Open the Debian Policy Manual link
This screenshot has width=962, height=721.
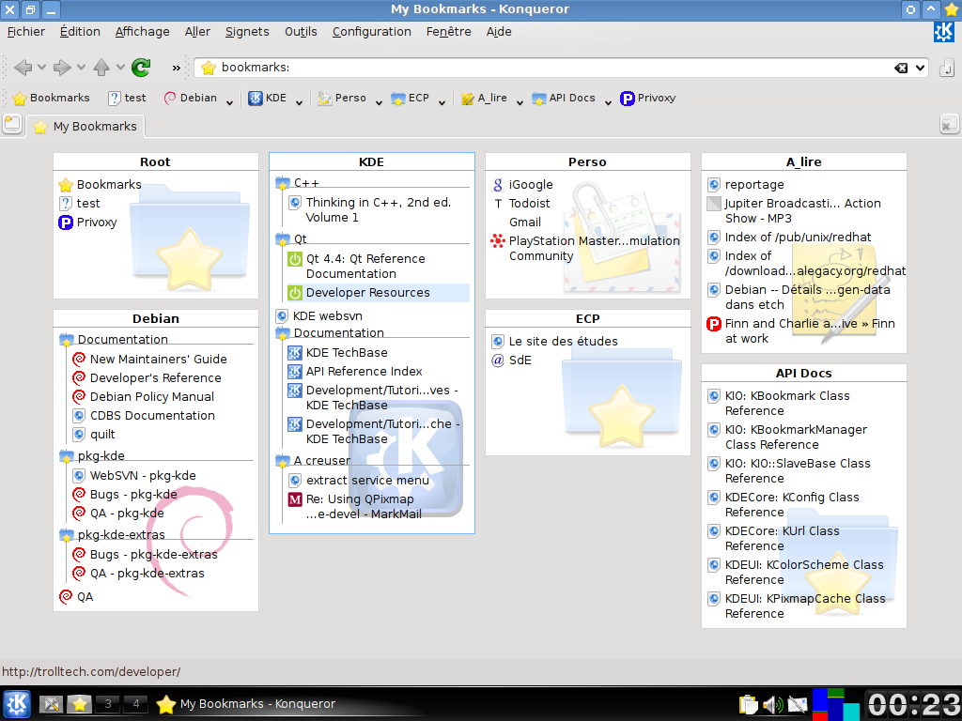152,397
